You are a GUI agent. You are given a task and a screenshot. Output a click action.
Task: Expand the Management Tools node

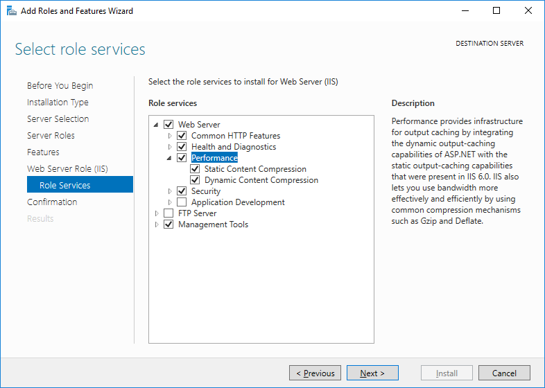(x=157, y=224)
